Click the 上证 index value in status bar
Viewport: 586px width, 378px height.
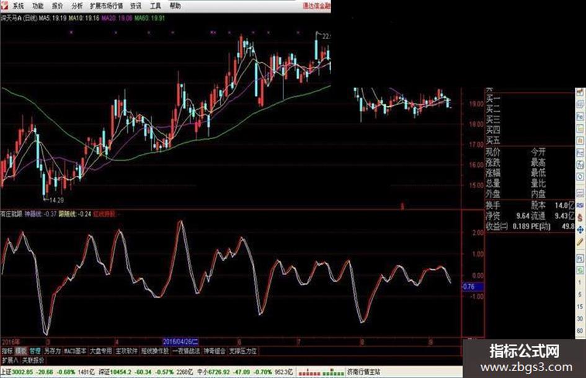tap(22, 372)
